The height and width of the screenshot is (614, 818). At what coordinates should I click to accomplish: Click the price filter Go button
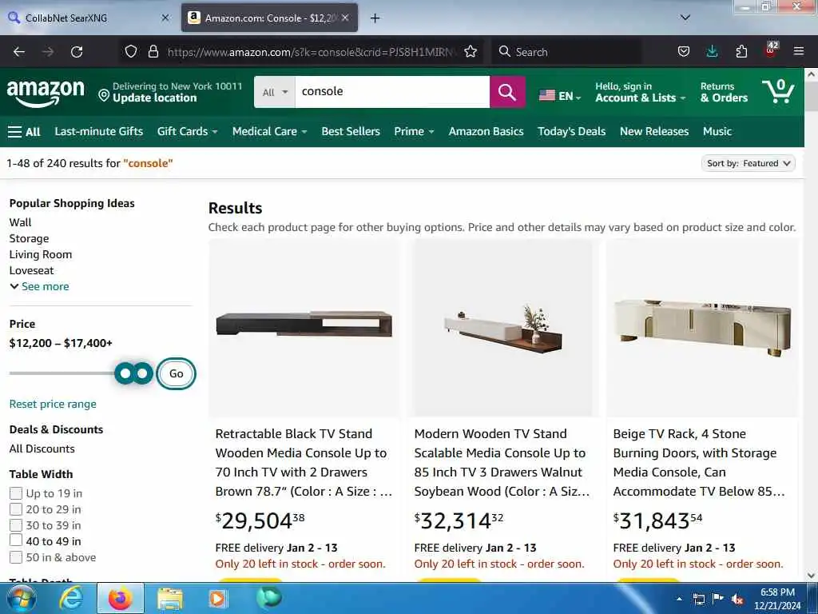177,374
